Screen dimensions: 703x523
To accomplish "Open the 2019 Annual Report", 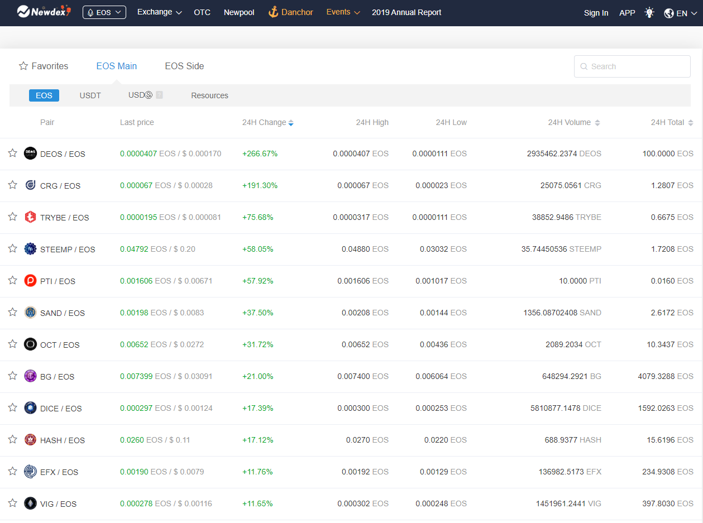I will pyautogui.click(x=407, y=12).
